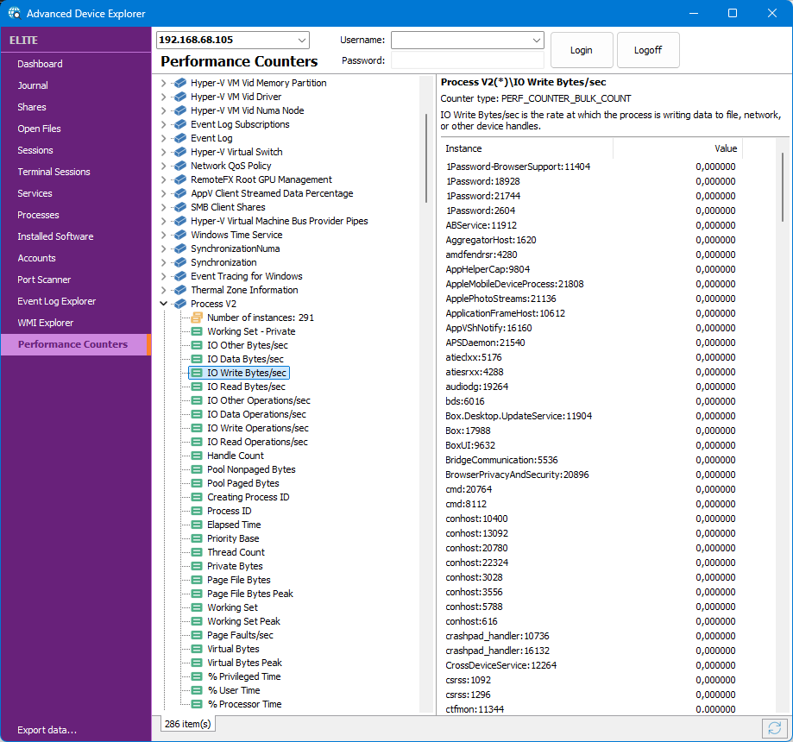Click the Advanced Device Explorer app icon
The image size is (793, 742).
coord(14,13)
